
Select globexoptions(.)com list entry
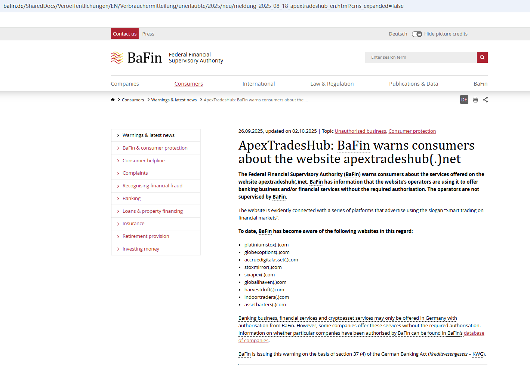click(x=267, y=252)
